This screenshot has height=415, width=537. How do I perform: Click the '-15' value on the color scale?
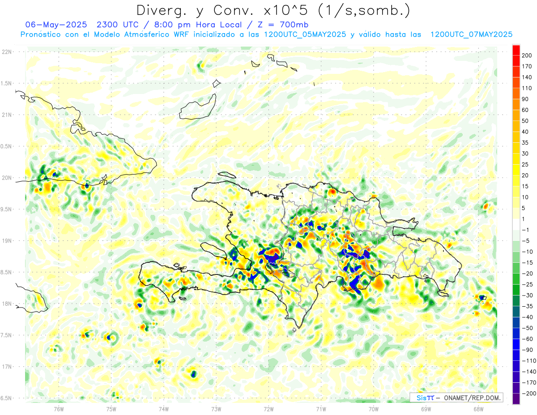coord(527,262)
